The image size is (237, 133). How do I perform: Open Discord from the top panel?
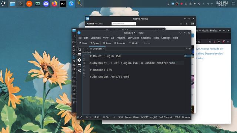[46, 4]
